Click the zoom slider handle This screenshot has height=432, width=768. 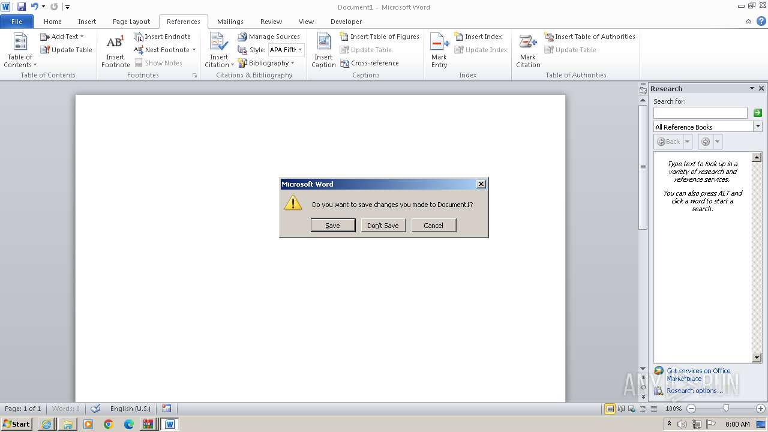(x=726, y=409)
